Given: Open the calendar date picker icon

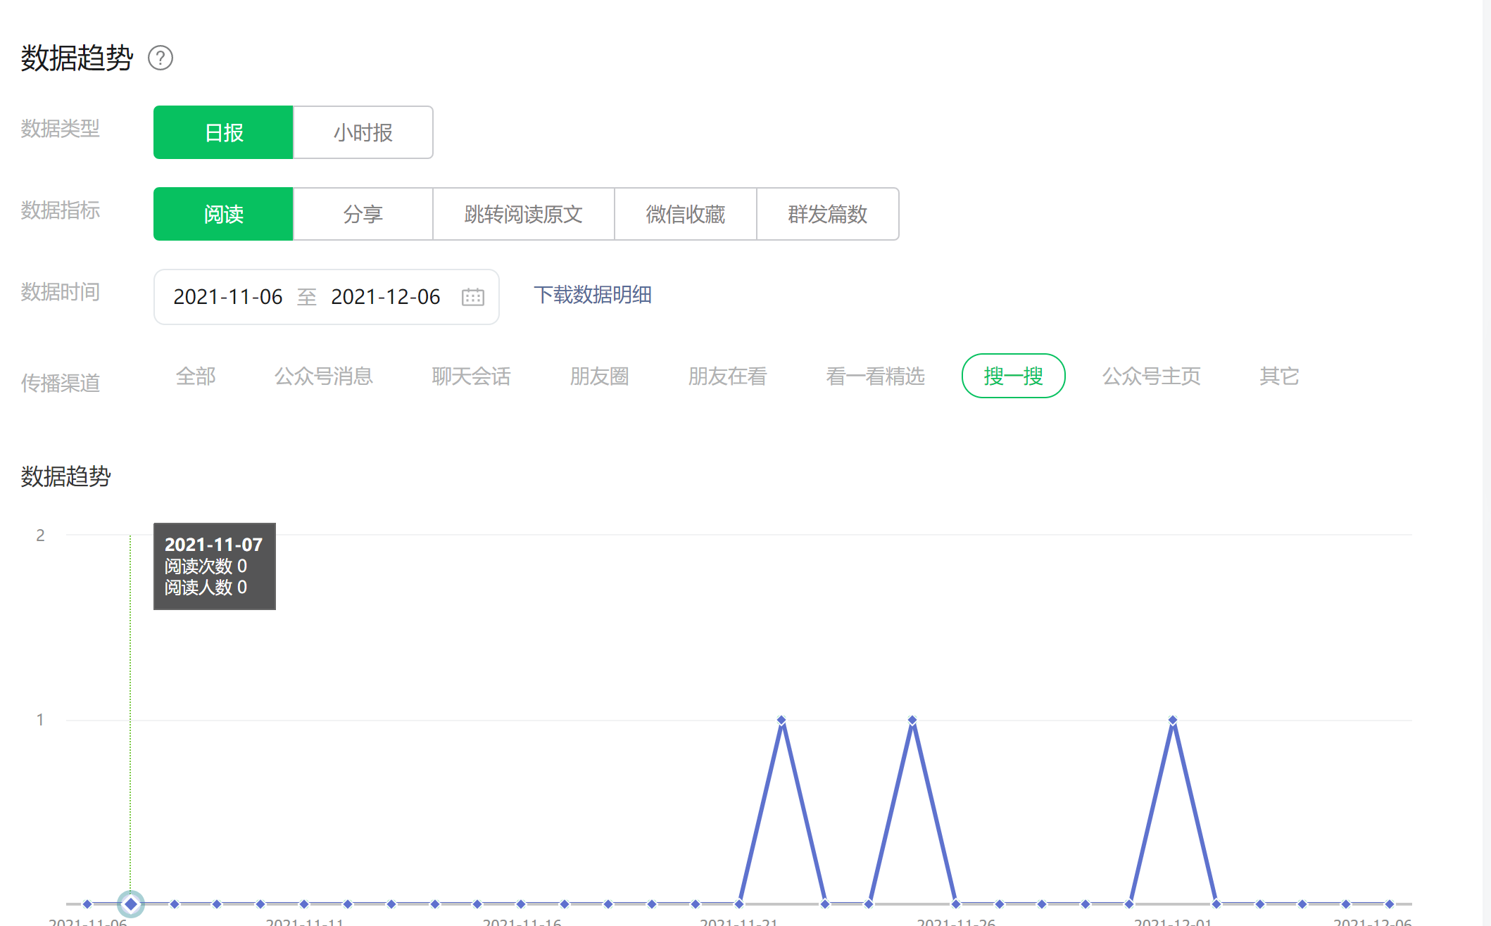Looking at the screenshot, I should (472, 297).
